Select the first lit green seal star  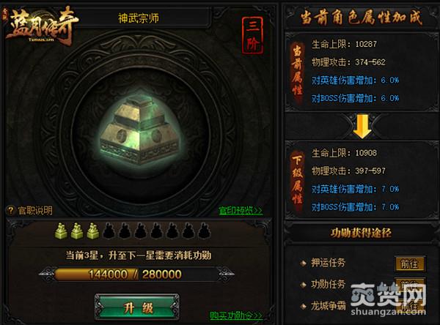(61, 231)
